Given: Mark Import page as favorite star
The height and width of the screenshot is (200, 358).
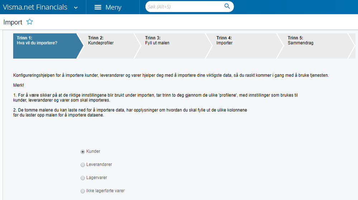Looking at the screenshot, I should pos(29,22).
